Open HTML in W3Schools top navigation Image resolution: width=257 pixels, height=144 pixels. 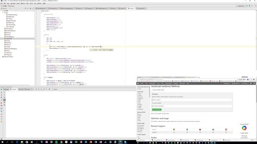coord(142,84)
